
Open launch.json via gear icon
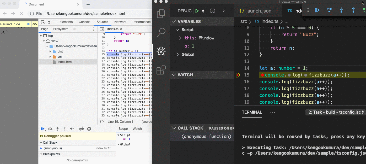pyautogui.click(x=213, y=11)
